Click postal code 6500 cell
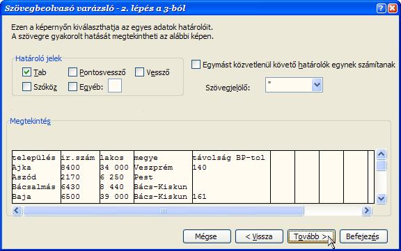 [x=70, y=197]
